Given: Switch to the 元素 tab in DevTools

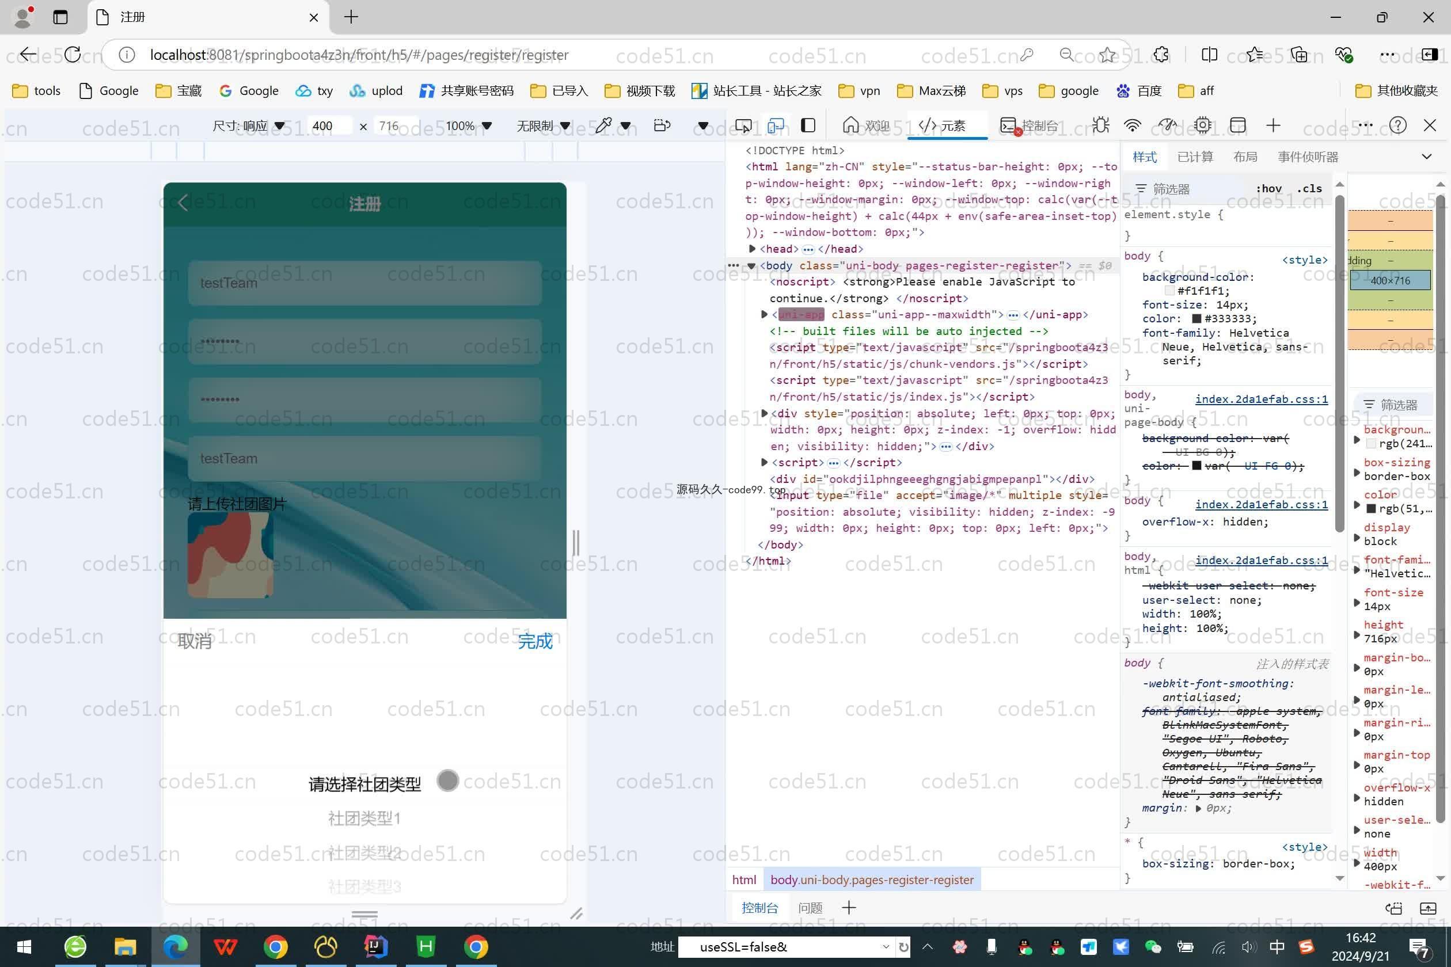Looking at the screenshot, I should [x=942, y=126].
